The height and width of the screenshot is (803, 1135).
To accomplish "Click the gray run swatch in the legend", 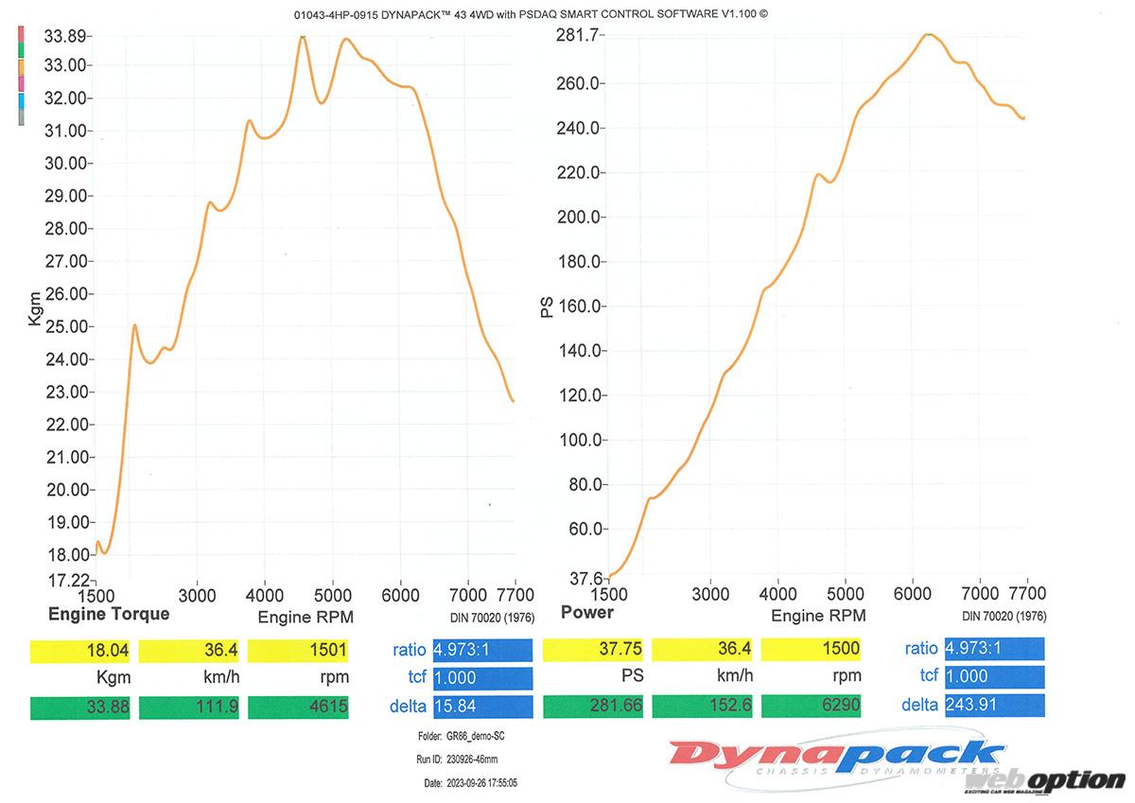I will click(21, 116).
